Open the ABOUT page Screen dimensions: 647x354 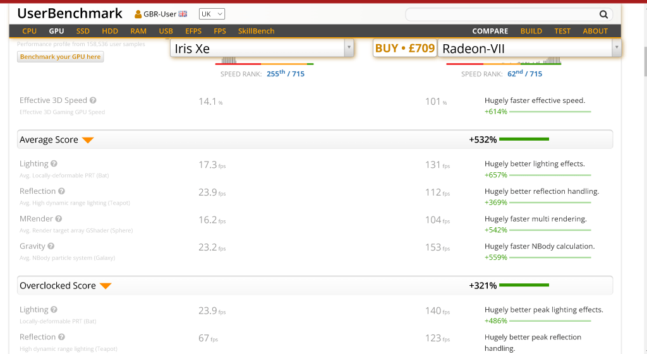595,31
